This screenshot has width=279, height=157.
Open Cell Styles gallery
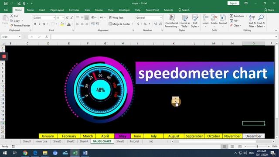click(195, 21)
